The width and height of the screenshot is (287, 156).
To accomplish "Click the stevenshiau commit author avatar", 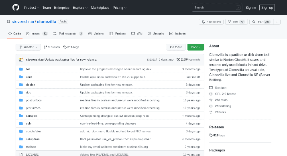I will (x=21, y=59).
